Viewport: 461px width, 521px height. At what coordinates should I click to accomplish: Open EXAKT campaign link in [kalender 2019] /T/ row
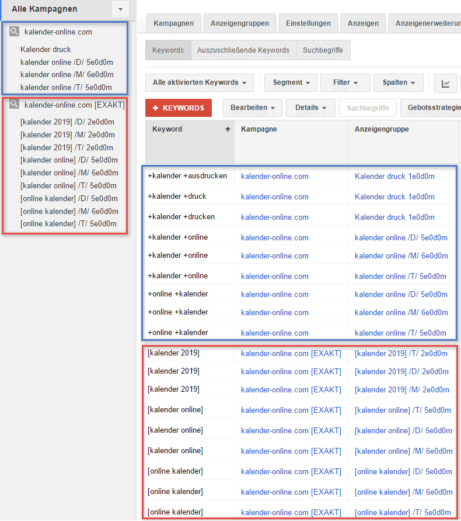click(x=291, y=354)
